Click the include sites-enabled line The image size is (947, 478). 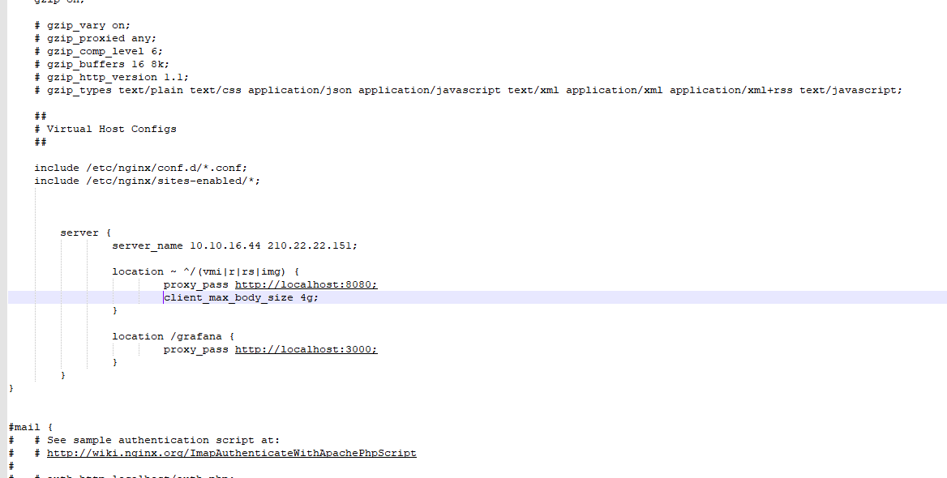(x=147, y=181)
